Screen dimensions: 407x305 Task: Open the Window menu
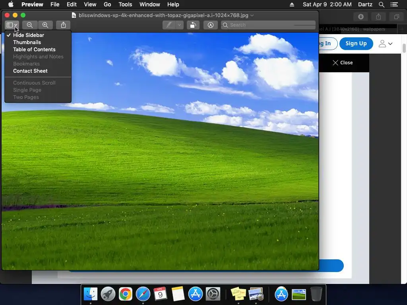pyautogui.click(x=150, y=4)
